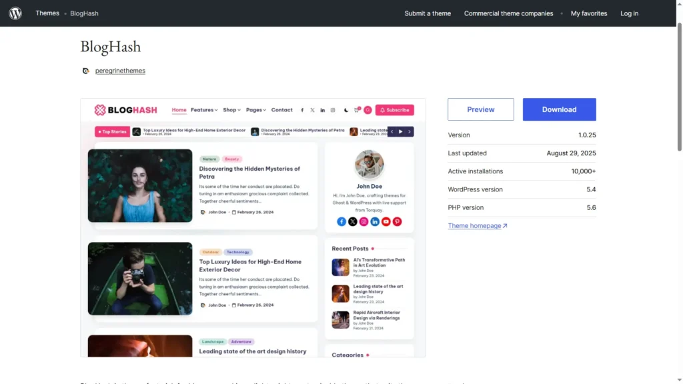The width and height of the screenshot is (683, 384).
Task: Click the X (Twitter) icon in preview header
Action: [x=312, y=110]
